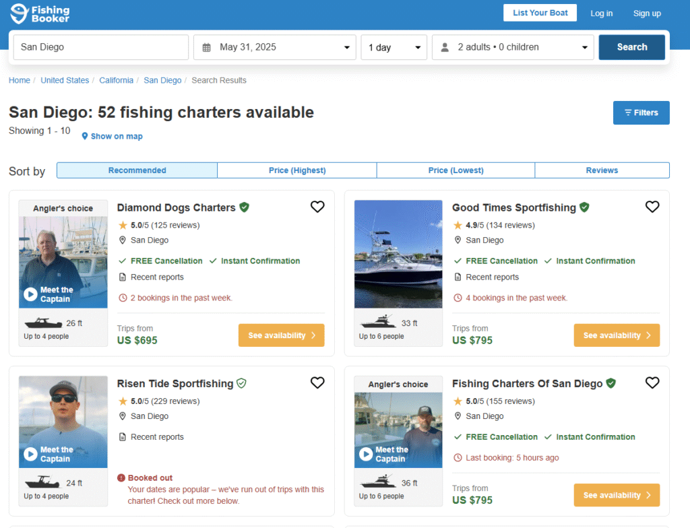Click the red Booked out alert icon
This screenshot has height=528, width=690.
[121, 478]
